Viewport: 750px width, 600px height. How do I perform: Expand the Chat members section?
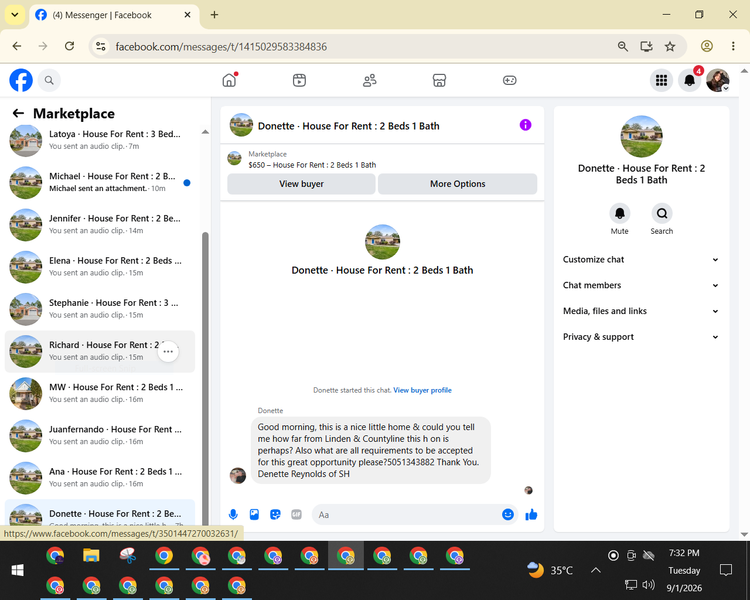coord(641,285)
